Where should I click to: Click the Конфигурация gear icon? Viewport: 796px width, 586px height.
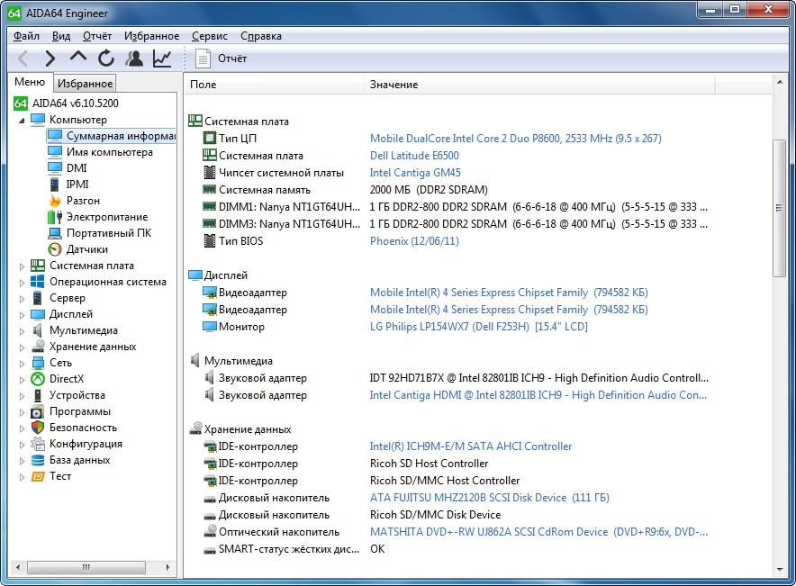38,444
